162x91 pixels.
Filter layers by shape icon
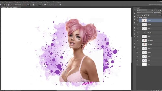pyautogui.click(x=158, y=10)
